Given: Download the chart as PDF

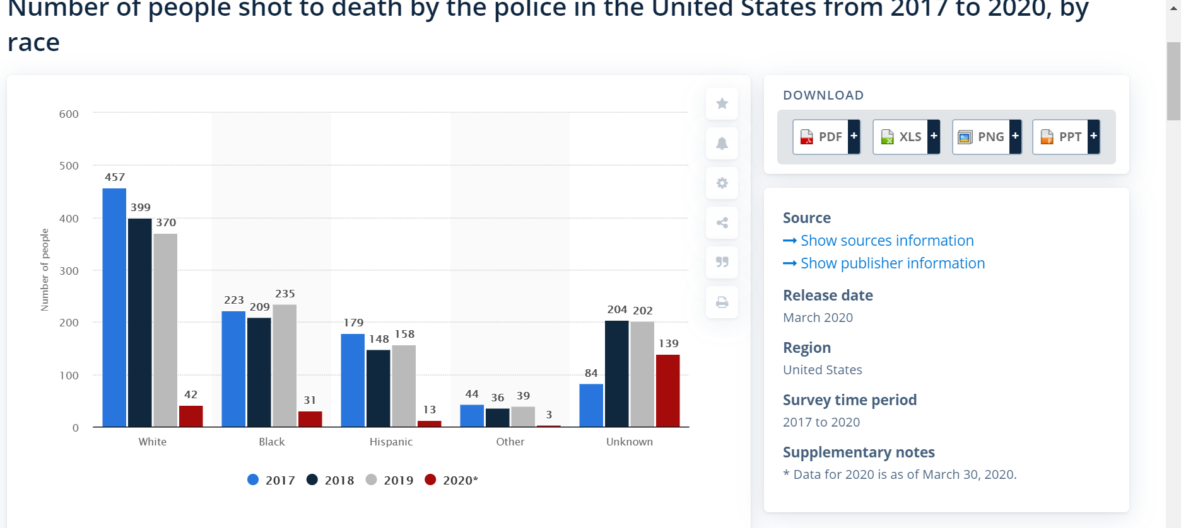Looking at the screenshot, I should (821, 137).
